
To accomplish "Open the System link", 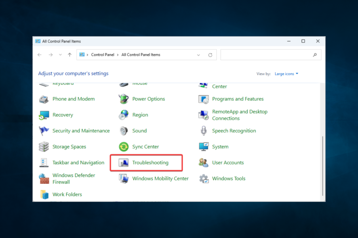I will click(x=220, y=147).
